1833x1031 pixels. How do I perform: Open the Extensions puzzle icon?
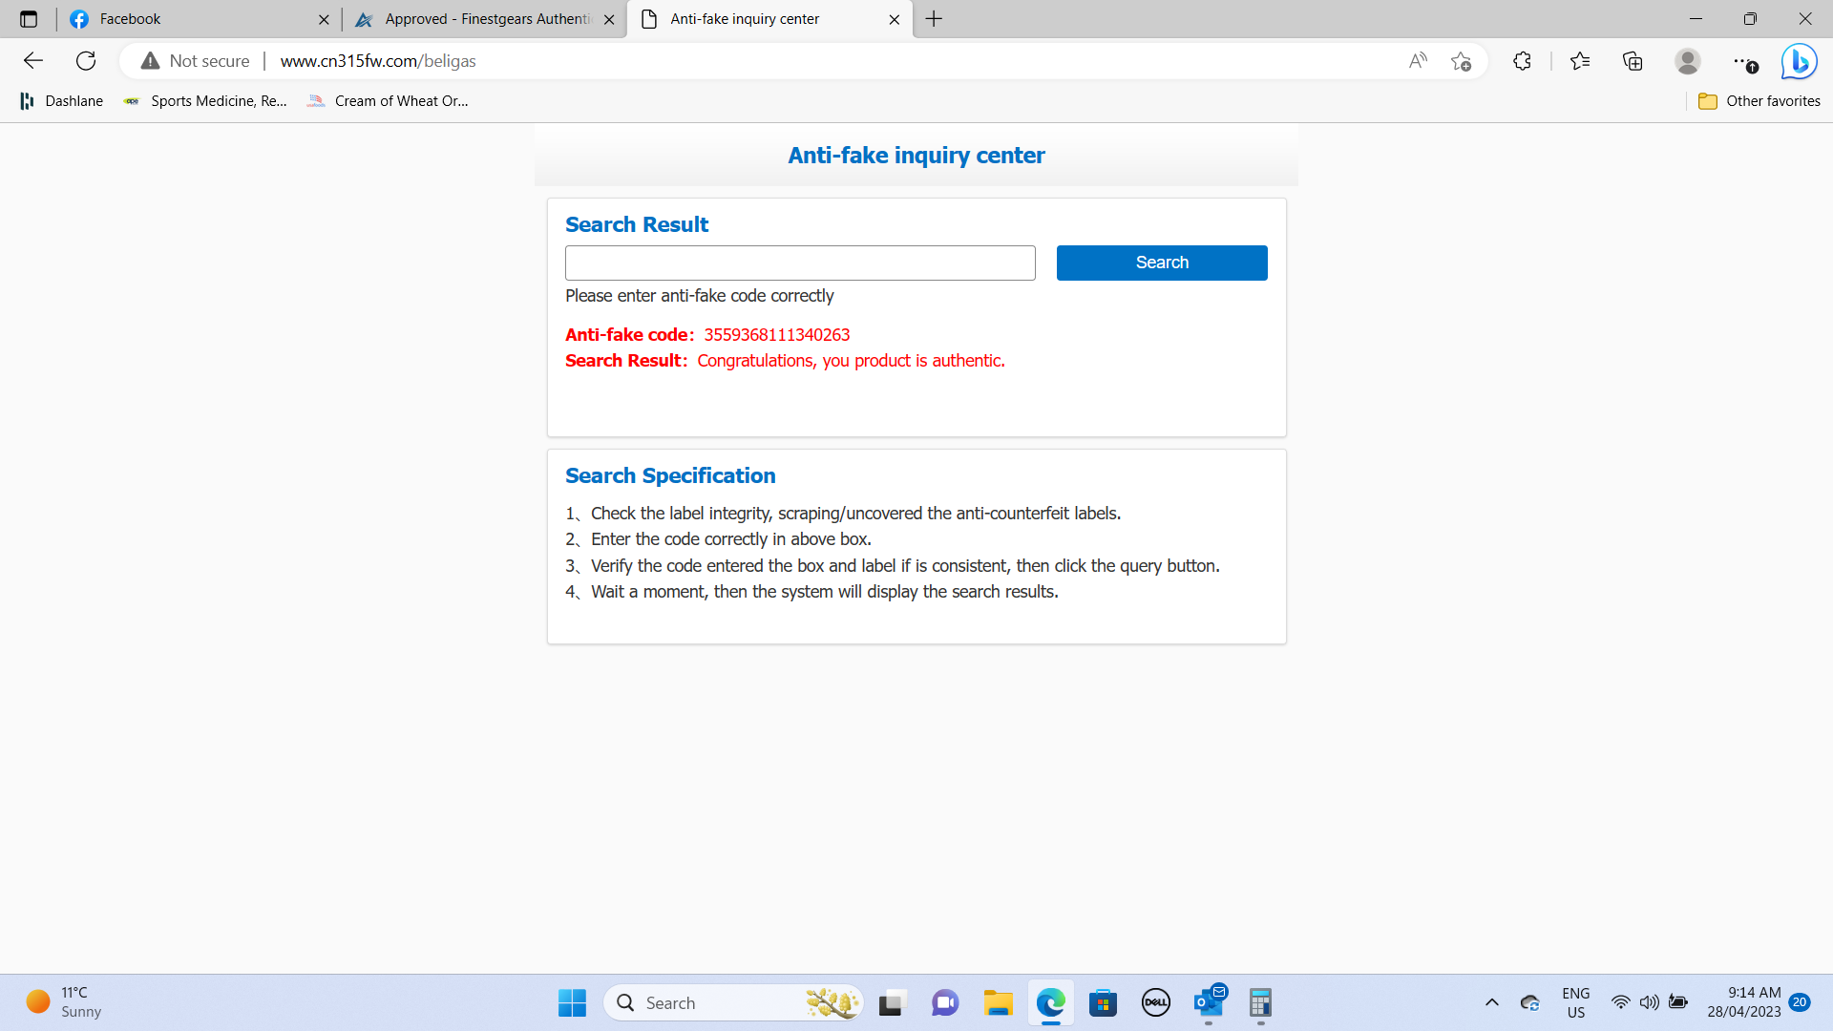[x=1522, y=61]
